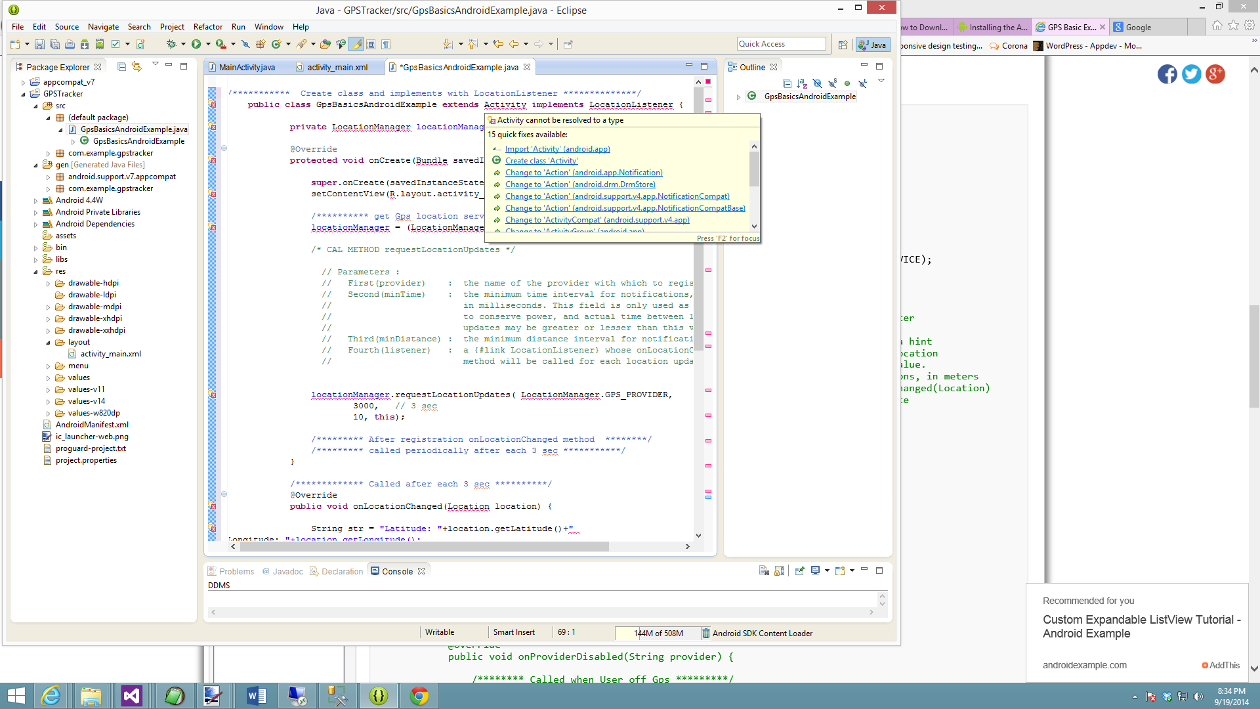Toggle Mark Occurrences in the toolbar
The height and width of the screenshot is (709, 1260).
pos(356,44)
